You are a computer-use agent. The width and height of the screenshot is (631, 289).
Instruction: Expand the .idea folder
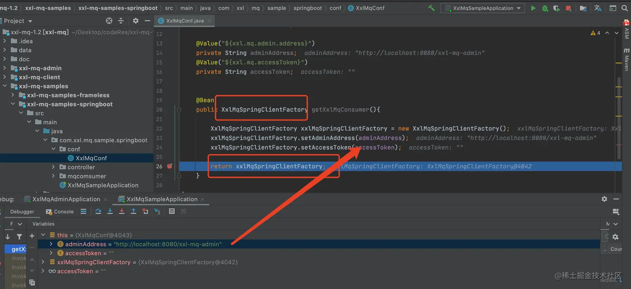click(x=5, y=41)
